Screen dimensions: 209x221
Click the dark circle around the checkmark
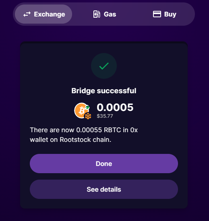(104, 66)
